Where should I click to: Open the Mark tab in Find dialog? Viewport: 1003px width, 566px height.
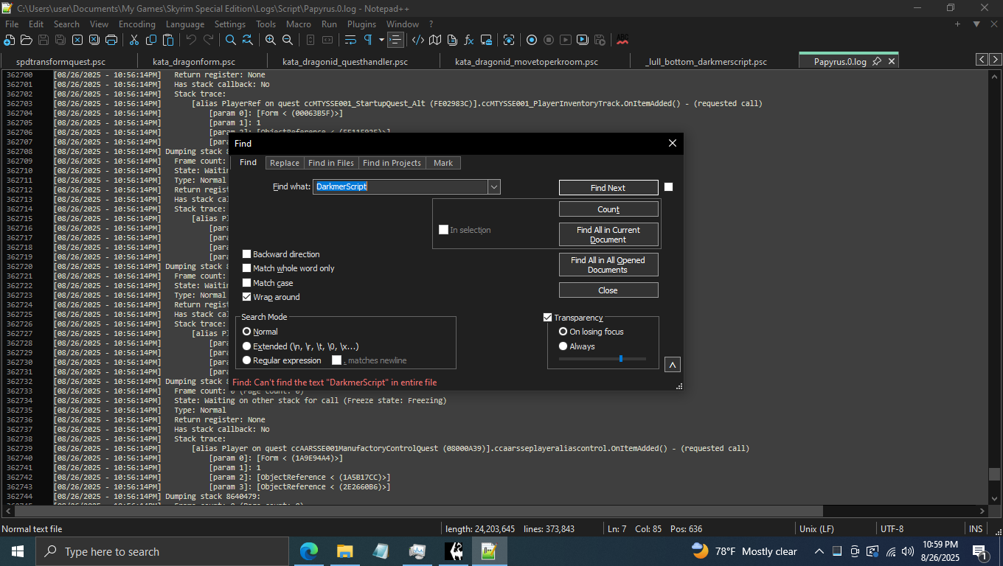(x=443, y=163)
